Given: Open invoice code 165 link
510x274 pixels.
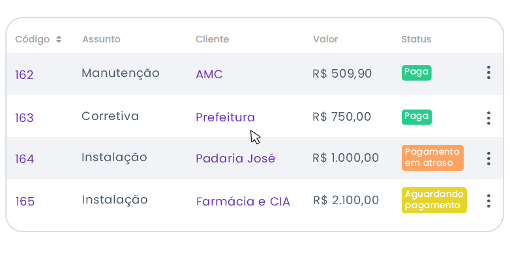Looking at the screenshot, I should click(25, 202).
